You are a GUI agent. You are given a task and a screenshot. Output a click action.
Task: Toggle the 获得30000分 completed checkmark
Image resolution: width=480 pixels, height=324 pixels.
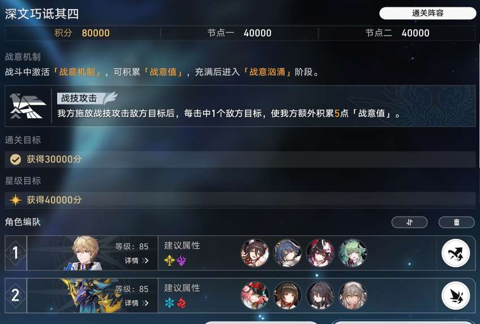point(15,159)
